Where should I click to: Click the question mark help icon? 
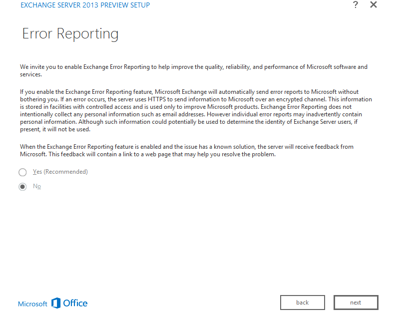click(356, 5)
